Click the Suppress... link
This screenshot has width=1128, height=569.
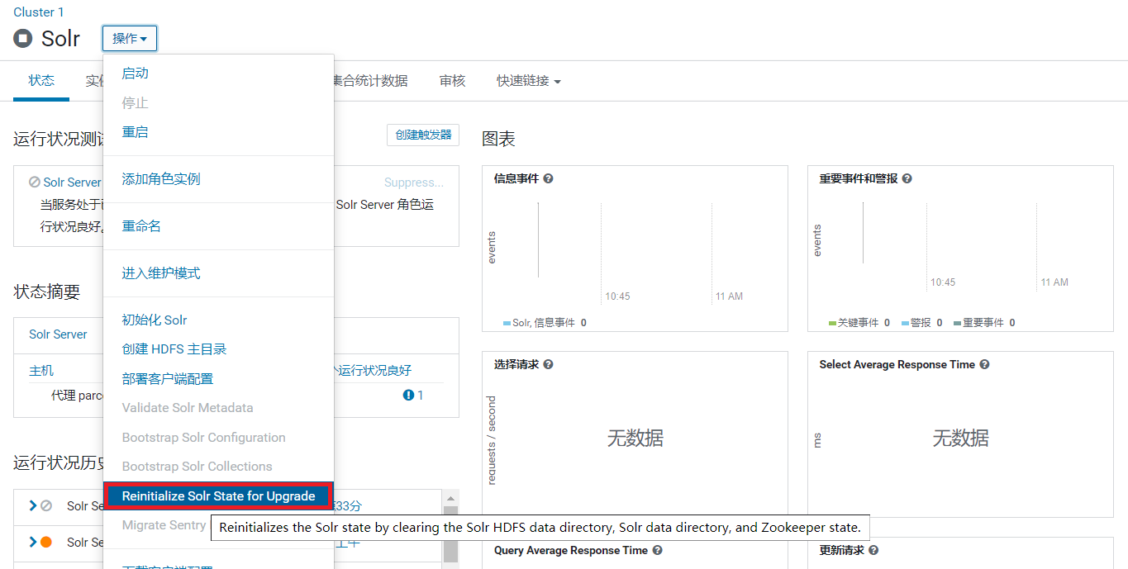point(414,183)
